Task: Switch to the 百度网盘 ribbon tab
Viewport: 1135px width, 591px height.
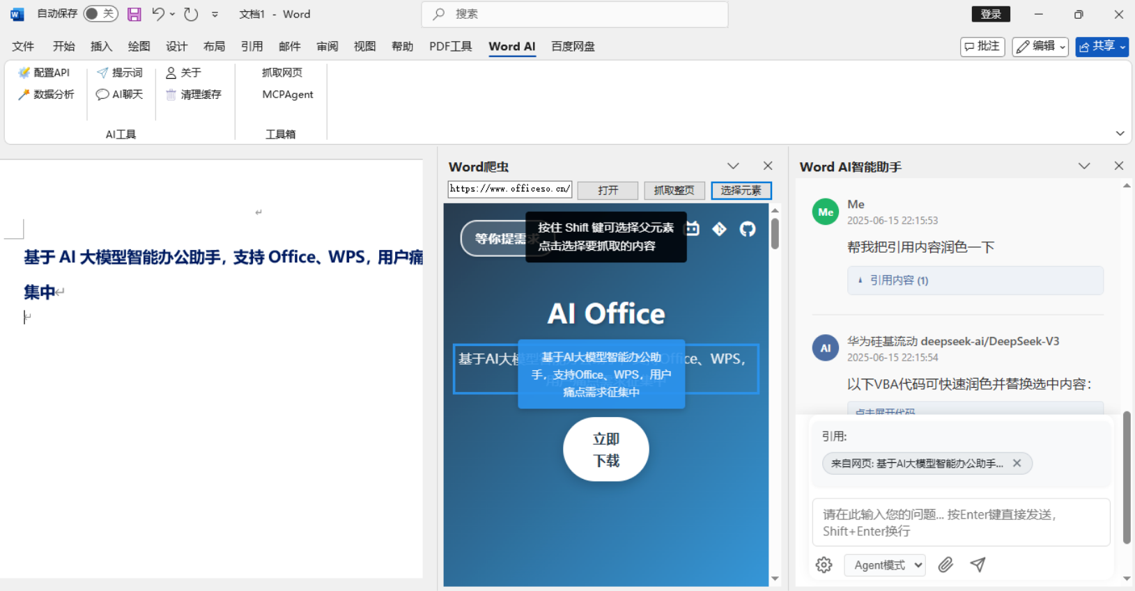Action: [573, 47]
